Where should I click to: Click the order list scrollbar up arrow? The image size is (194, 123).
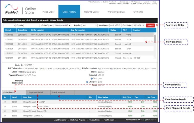tap(155, 34)
